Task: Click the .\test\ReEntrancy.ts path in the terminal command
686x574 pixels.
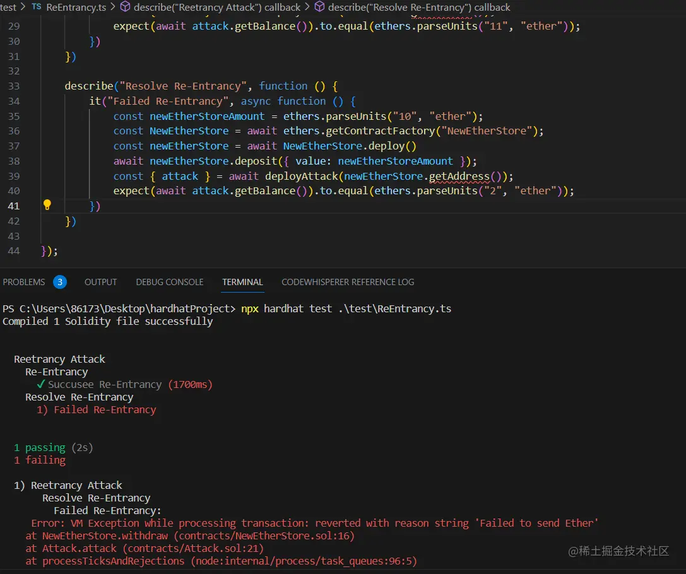Action: pos(394,308)
